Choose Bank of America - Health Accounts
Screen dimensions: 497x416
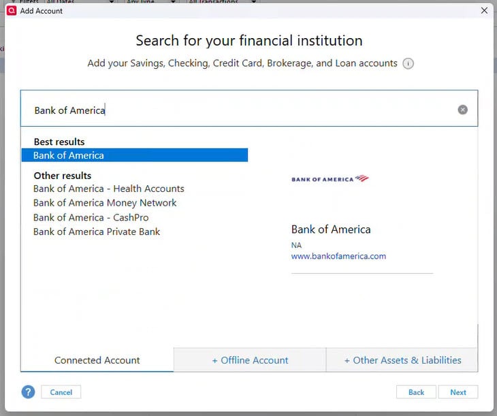[109, 189]
